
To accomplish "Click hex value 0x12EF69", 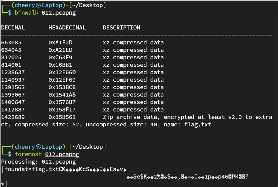I will click(x=62, y=80).
